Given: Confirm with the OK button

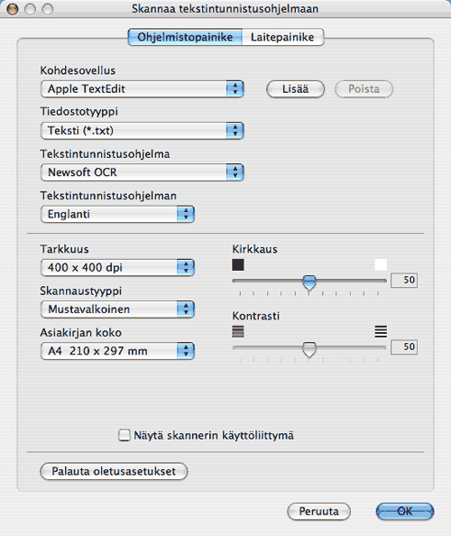Looking at the screenshot, I should (x=405, y=512).
